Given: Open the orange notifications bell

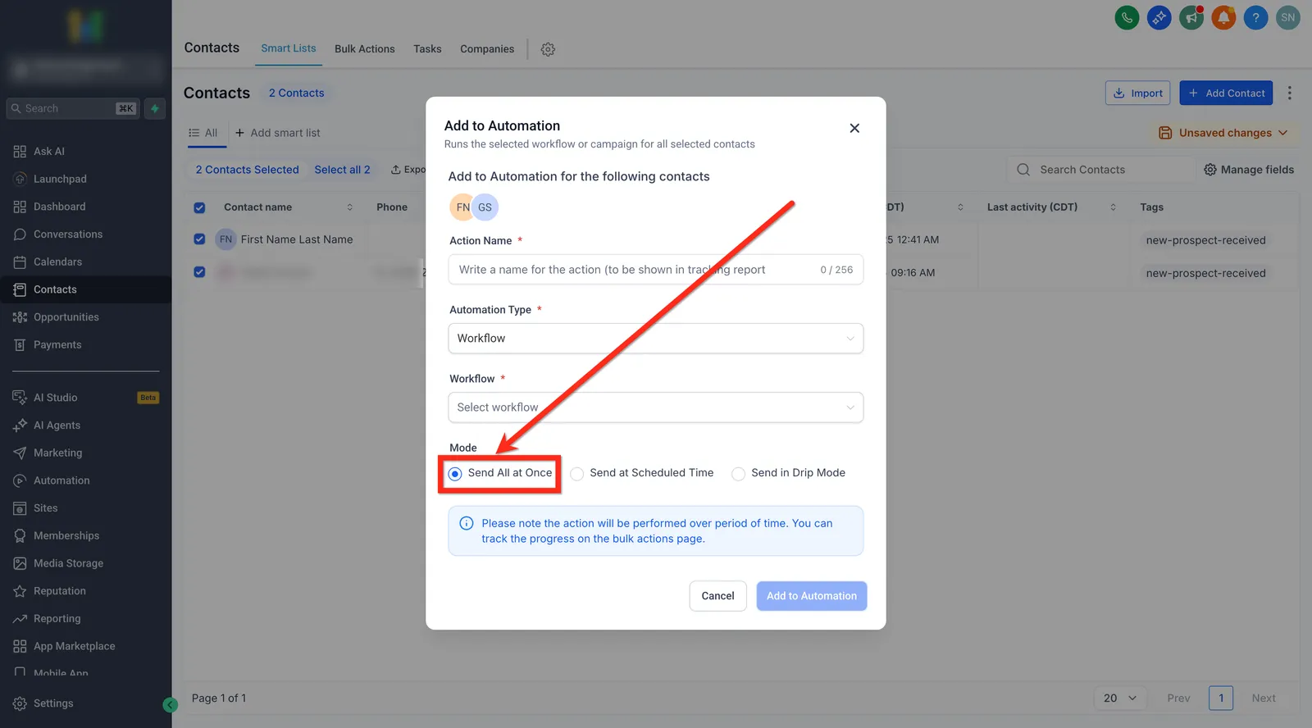Looking at the screenshot, I should (x=1223, y=17).
